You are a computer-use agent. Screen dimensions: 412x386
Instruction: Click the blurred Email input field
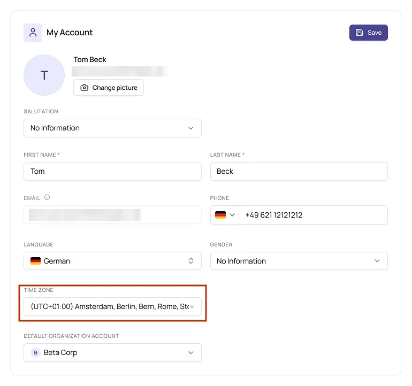tap(112, 215)
